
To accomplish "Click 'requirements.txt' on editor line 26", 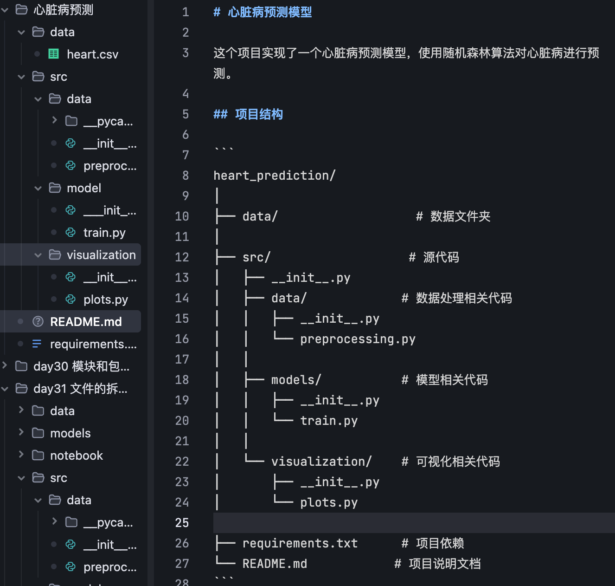I will [x=300, y=543].
